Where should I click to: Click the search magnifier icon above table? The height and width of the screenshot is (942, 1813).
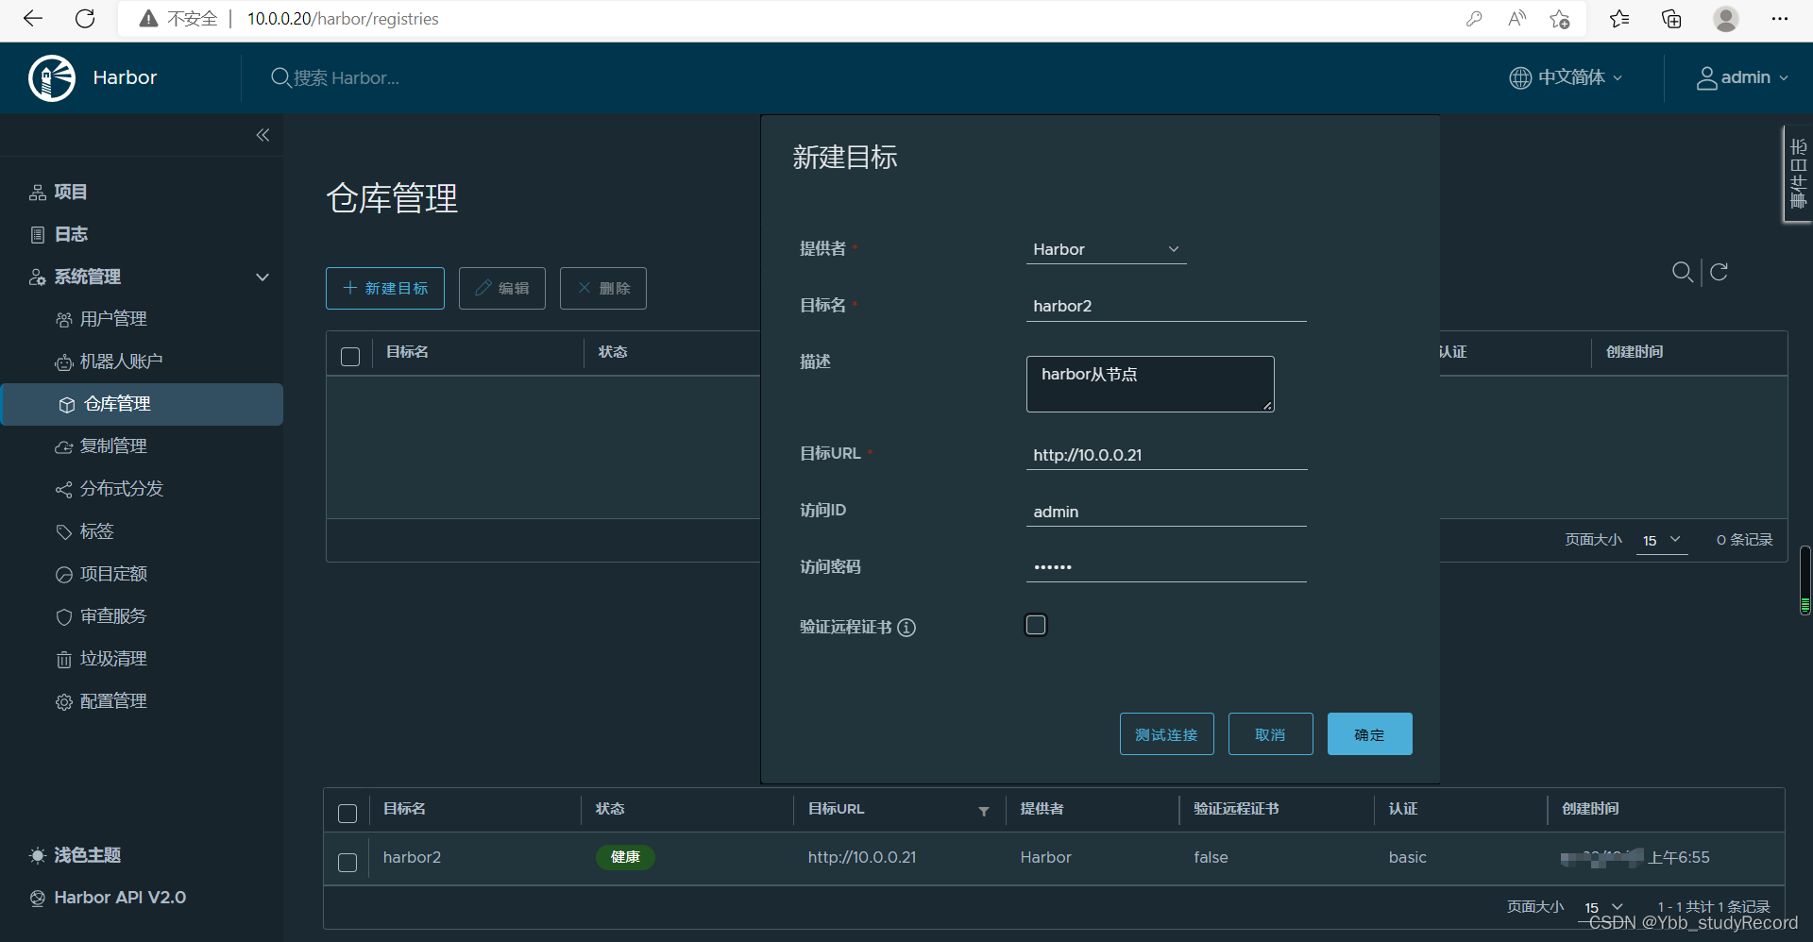click(x=1682, y=272)
